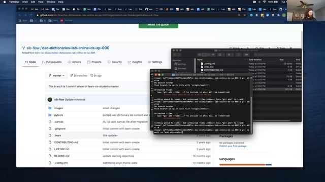The height and width of the screenshot is (182, 325).
Task: Go back in Chrome browser history
Action: point(20,15)
